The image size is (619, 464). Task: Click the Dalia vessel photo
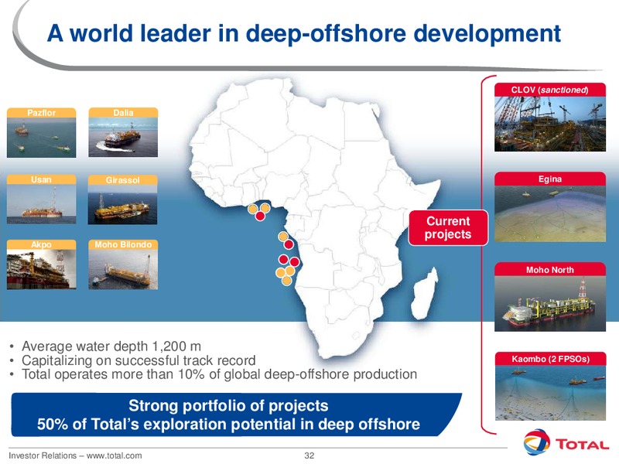(x=123, y=138)
